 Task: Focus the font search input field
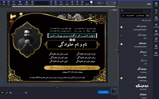point(137,11)
